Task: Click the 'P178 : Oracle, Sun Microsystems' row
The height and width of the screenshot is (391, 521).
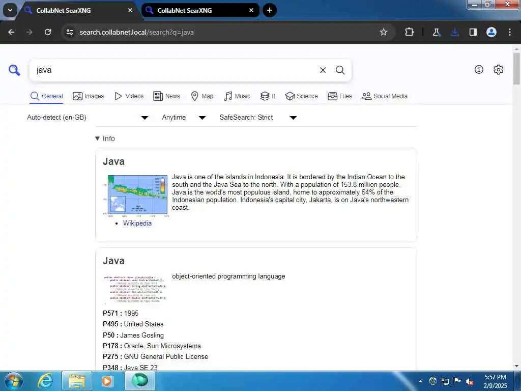Action: tap(152, 346)
